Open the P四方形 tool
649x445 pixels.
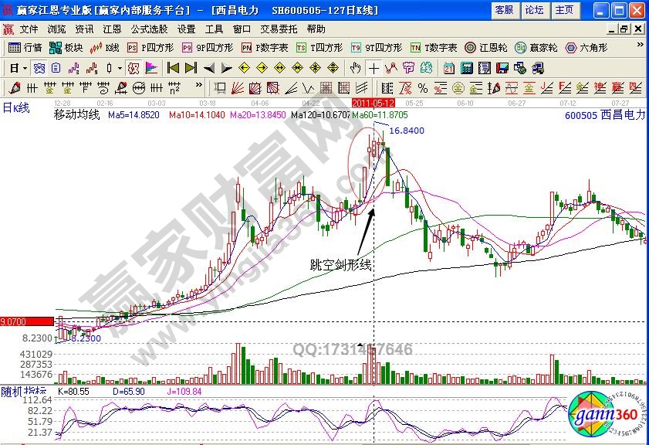tap(150, 48)
